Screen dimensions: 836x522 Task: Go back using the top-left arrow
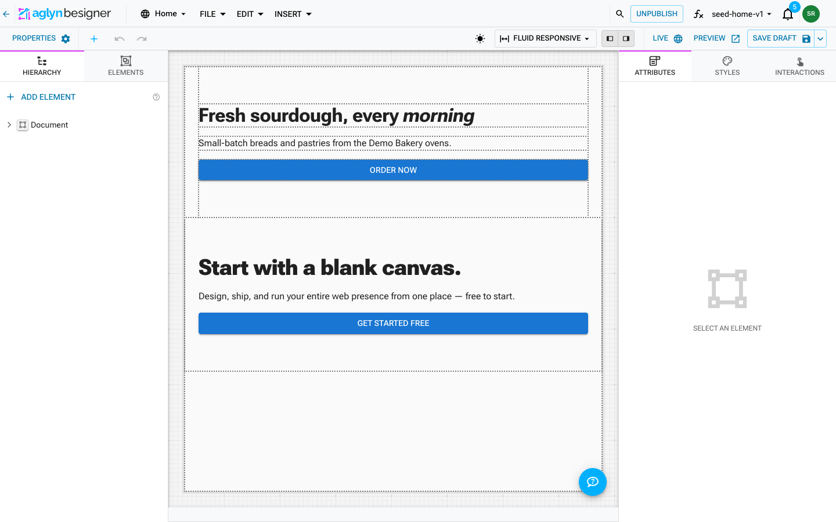(6, 14)
